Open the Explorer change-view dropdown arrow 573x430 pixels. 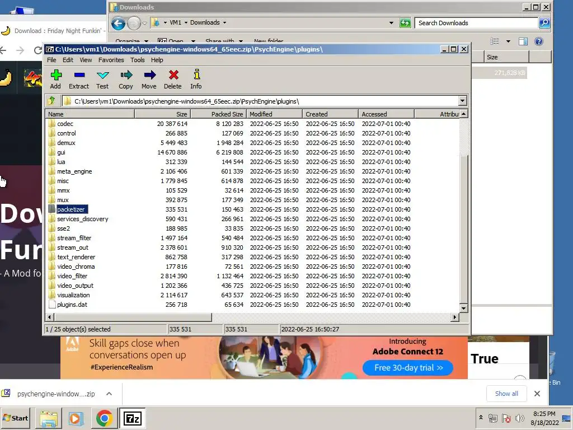[508, 41]
